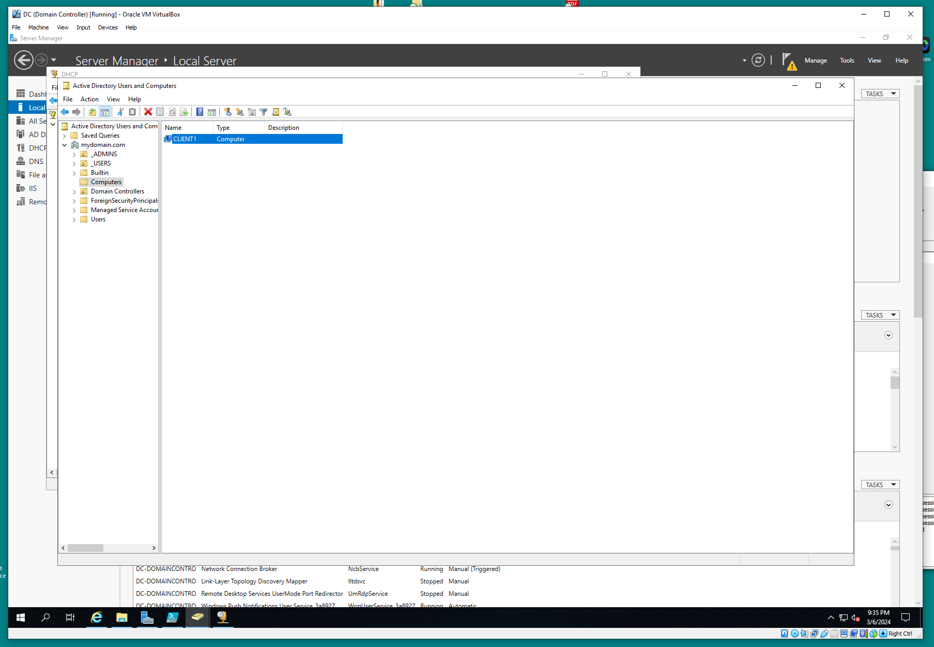Screen dimensions: 934x647
Task: Create a new user with toolbar icon
Action: click(x=227, y=112)
